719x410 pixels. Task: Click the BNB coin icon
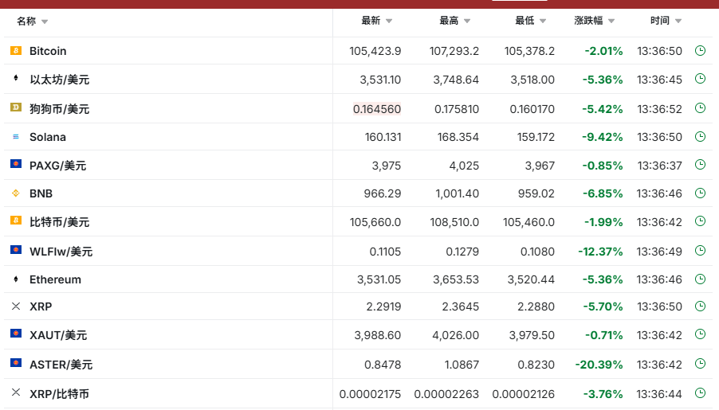point(15,193)
